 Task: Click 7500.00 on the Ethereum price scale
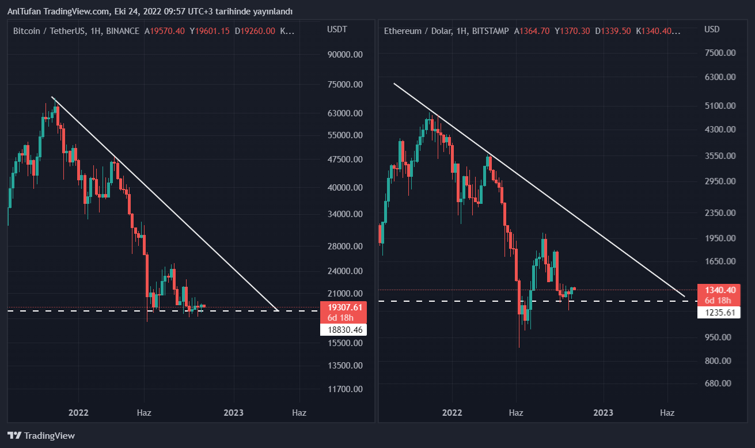(x=719, y=52)
